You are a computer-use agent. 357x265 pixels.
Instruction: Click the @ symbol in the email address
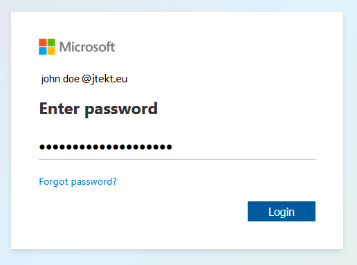(86, 79)
